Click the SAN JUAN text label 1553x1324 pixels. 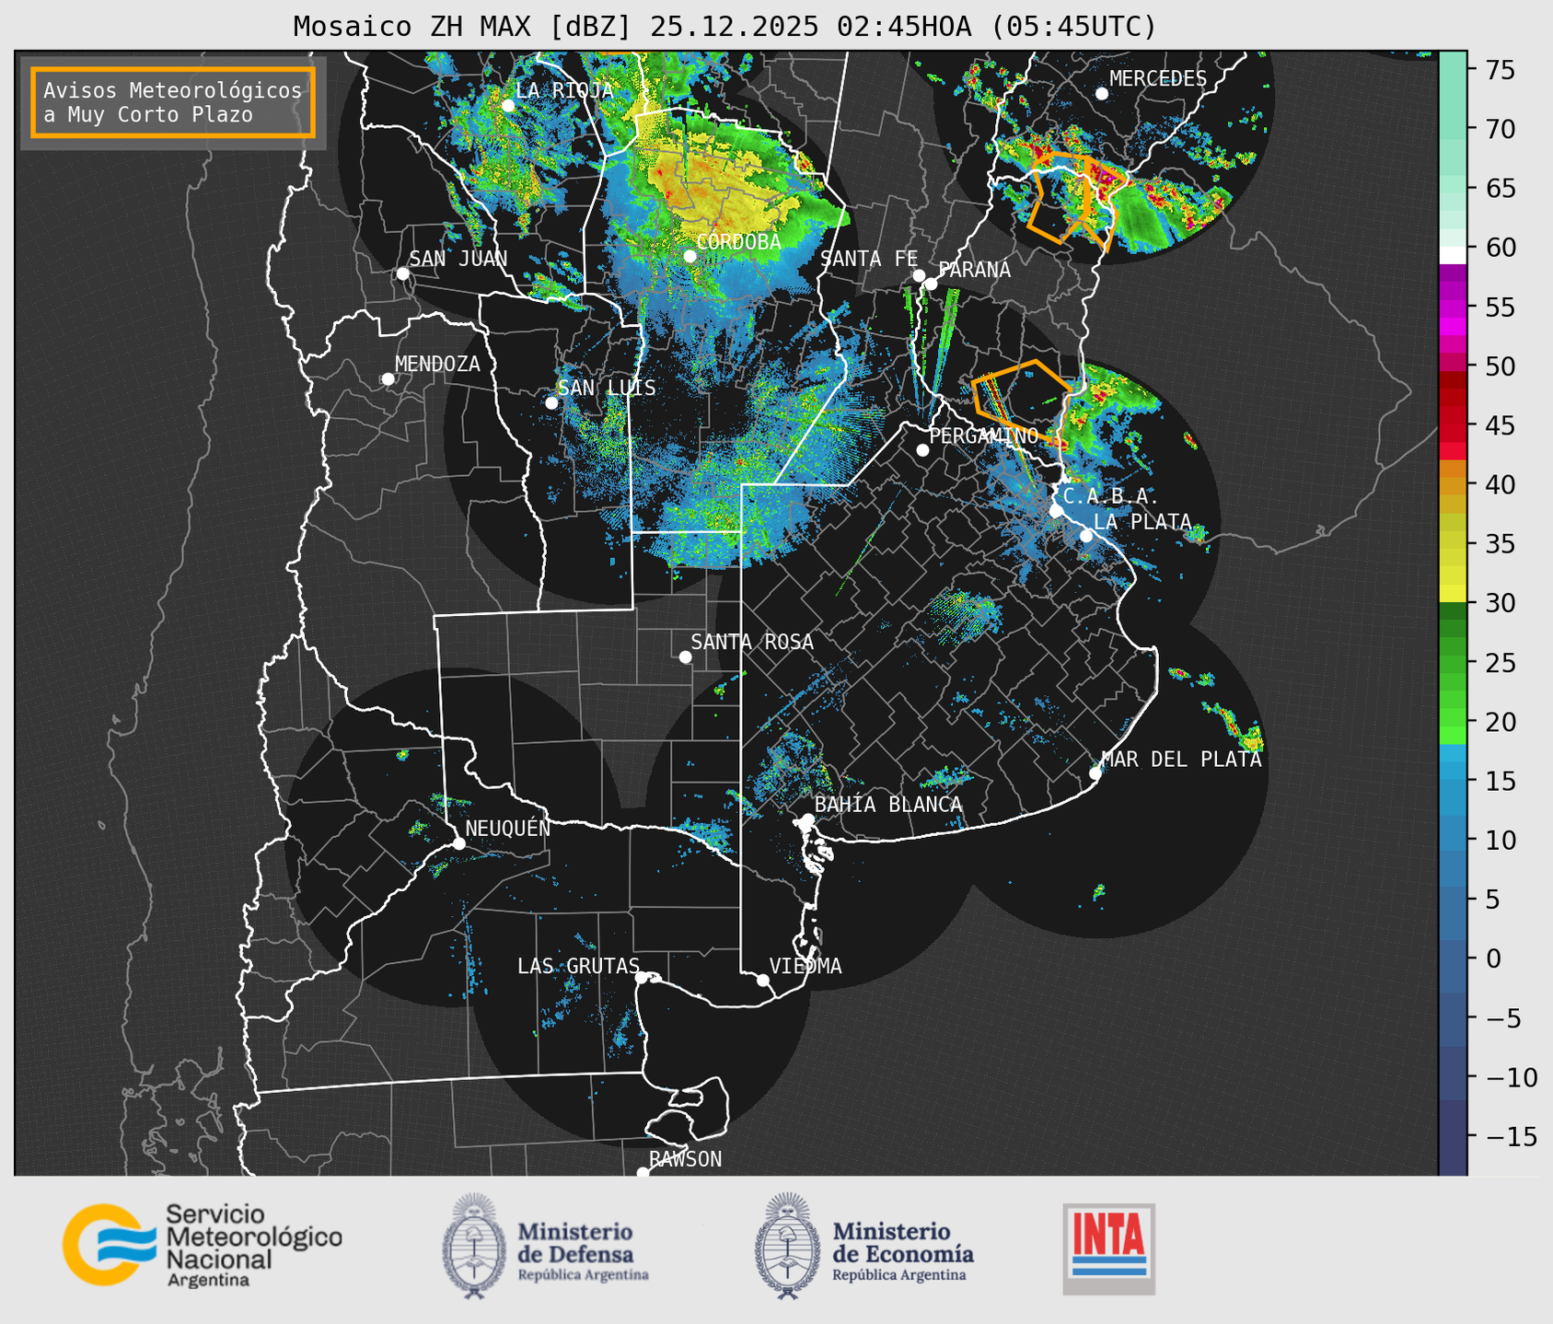coord(458,259)
